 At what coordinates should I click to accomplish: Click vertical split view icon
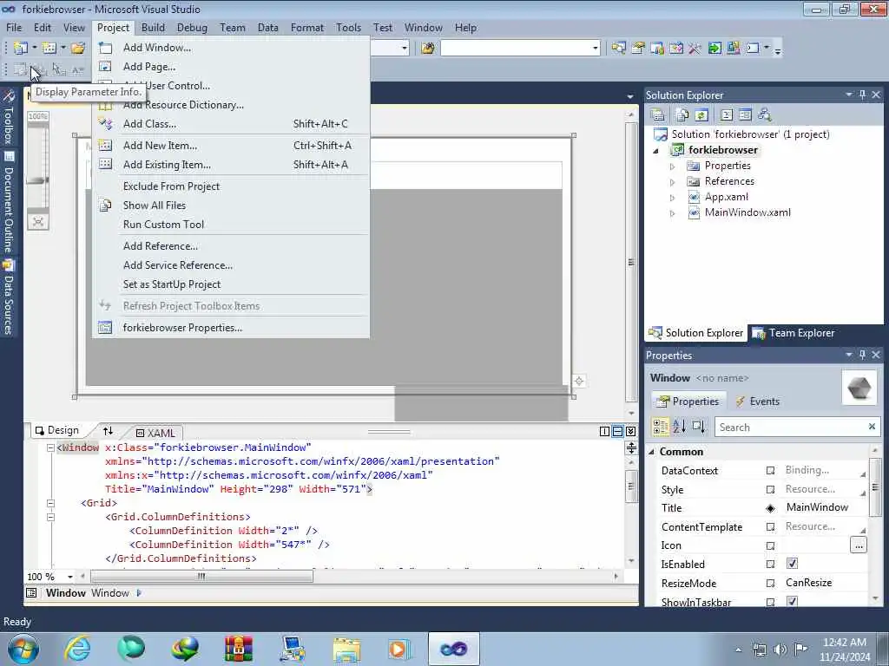coord(604,432)
